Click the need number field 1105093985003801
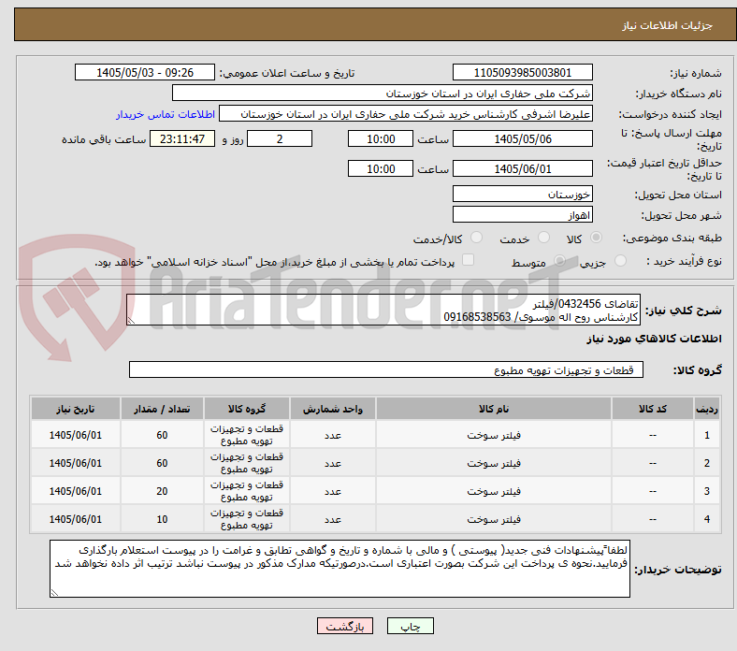The width and height of the screenshot is (737, 651). 522,72
